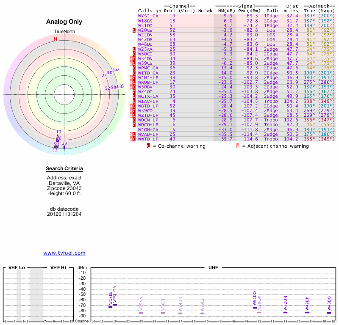Viewport: 339px width, 325px height.
Task: Select the W22DN bar in the UHF spectrum chart
Action: 286,312
